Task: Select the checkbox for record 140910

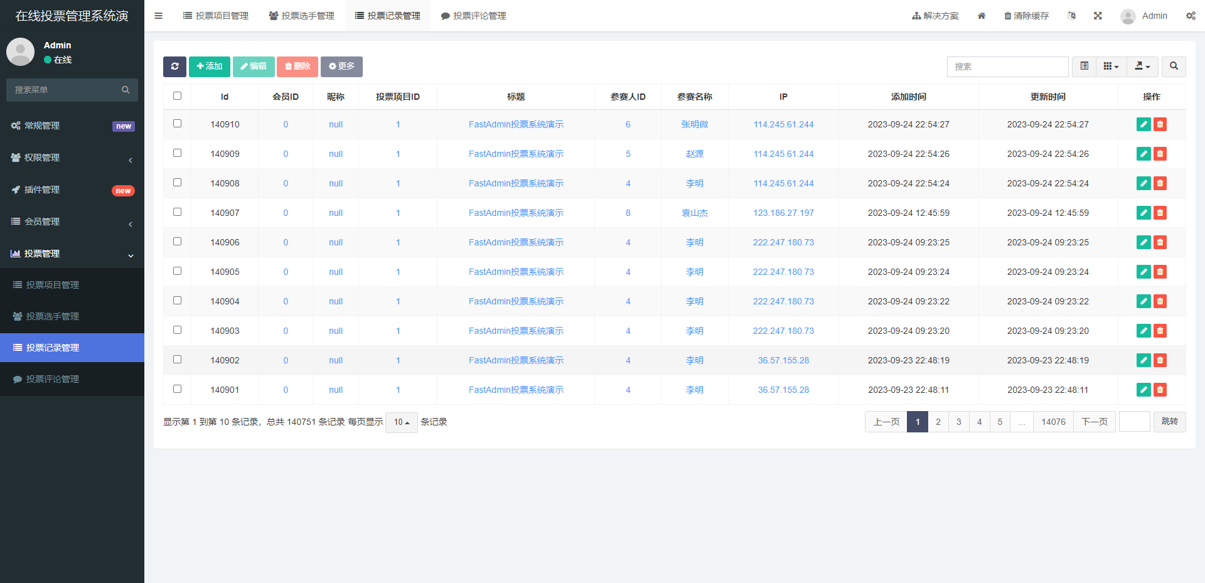Action: (x=177, y=124)
